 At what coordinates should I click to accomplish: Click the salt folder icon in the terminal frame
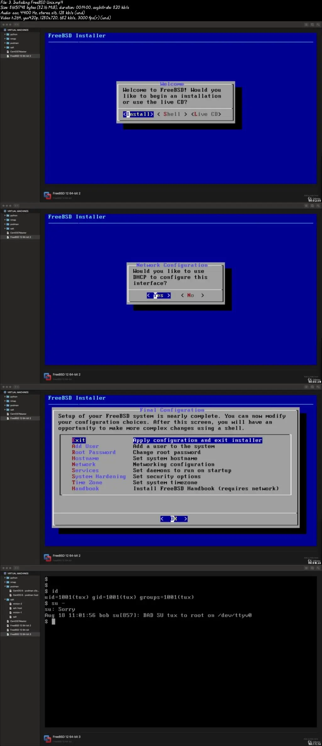8,600
